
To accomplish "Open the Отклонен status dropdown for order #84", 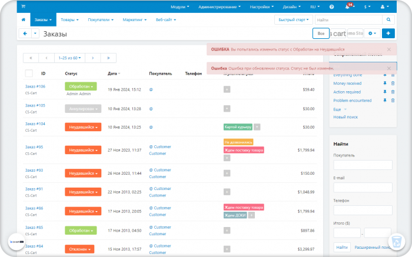I will tap(79, 249).
